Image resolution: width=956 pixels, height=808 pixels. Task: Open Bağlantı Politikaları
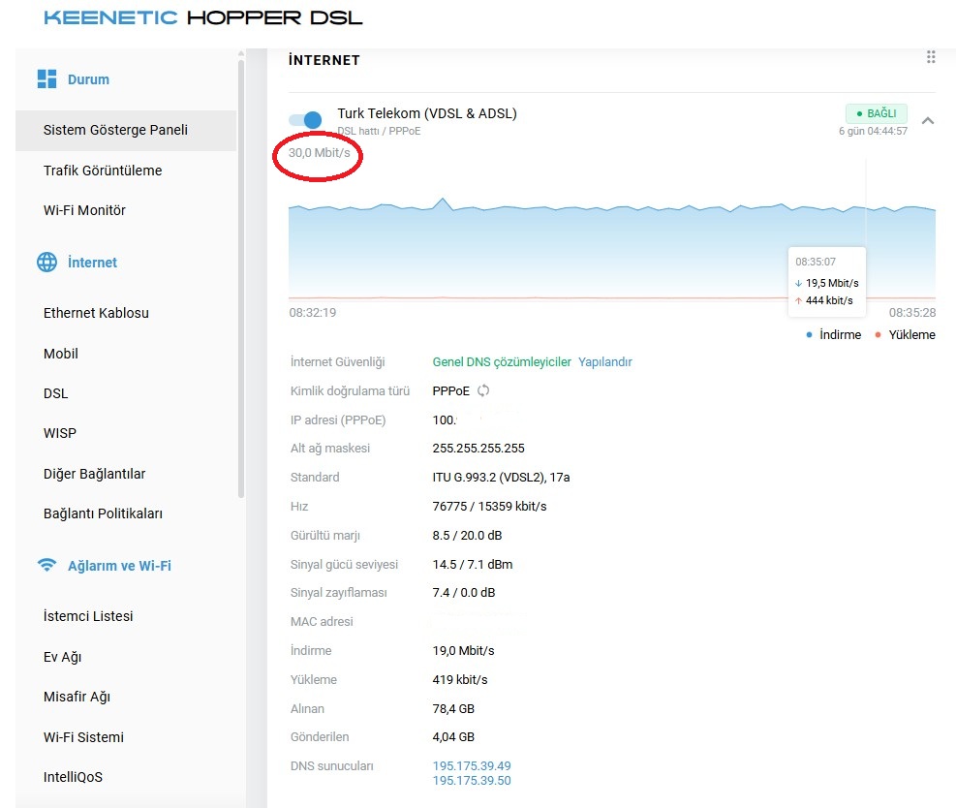click(103, 513)
